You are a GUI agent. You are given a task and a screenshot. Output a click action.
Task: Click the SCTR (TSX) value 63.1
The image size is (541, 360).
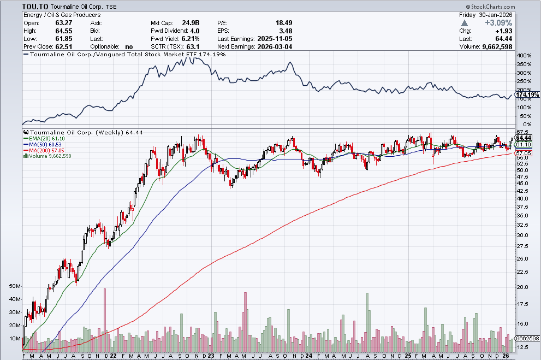click(193, 46)
